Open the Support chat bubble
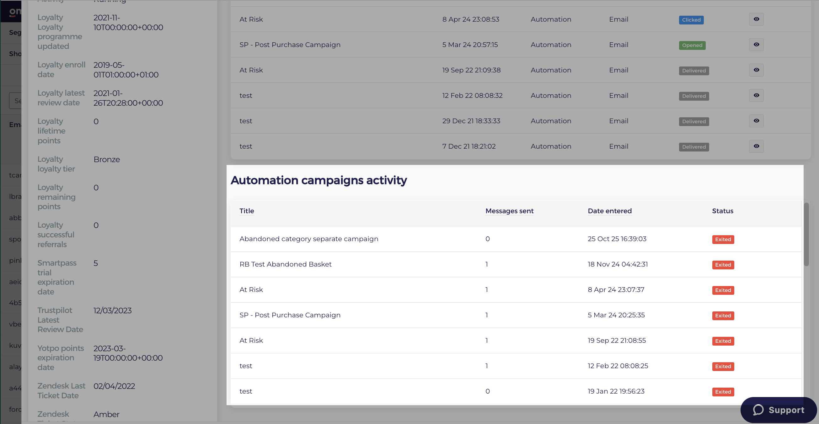The height and width of the screenshot is (424, 819). point(778,410)
